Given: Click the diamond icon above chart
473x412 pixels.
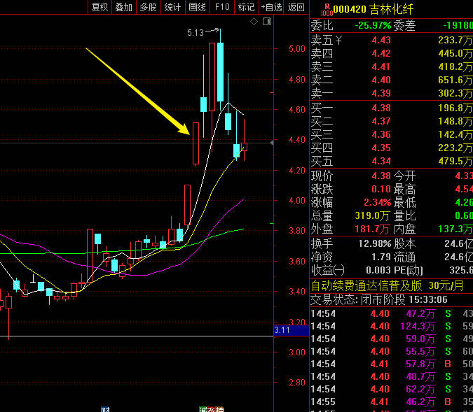Looking at the screenshot, I should click(x=254, y=22).
